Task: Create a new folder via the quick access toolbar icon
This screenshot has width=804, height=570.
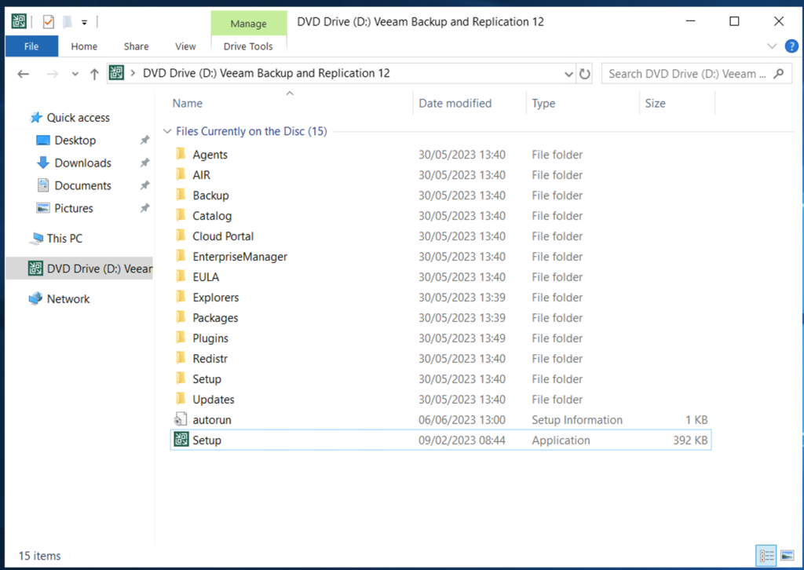Action: coord(67,21)
